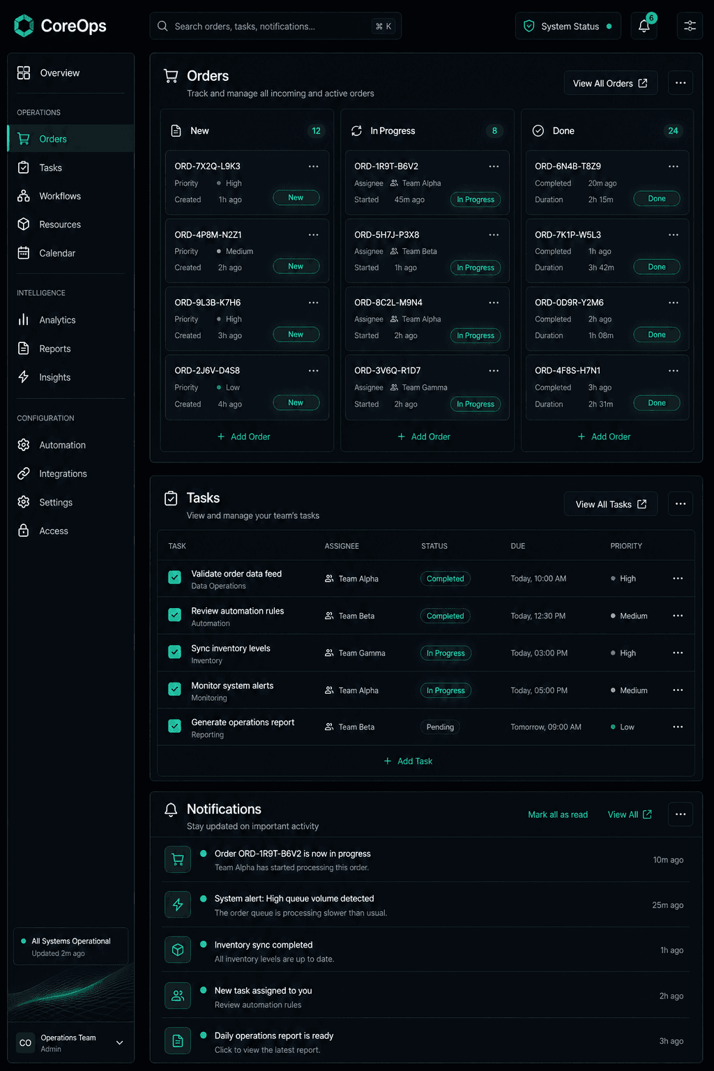714x1071 pixels.
Task: Select order ID ORD-2J6V-D4S8
Action: click(x=207, y=370)
